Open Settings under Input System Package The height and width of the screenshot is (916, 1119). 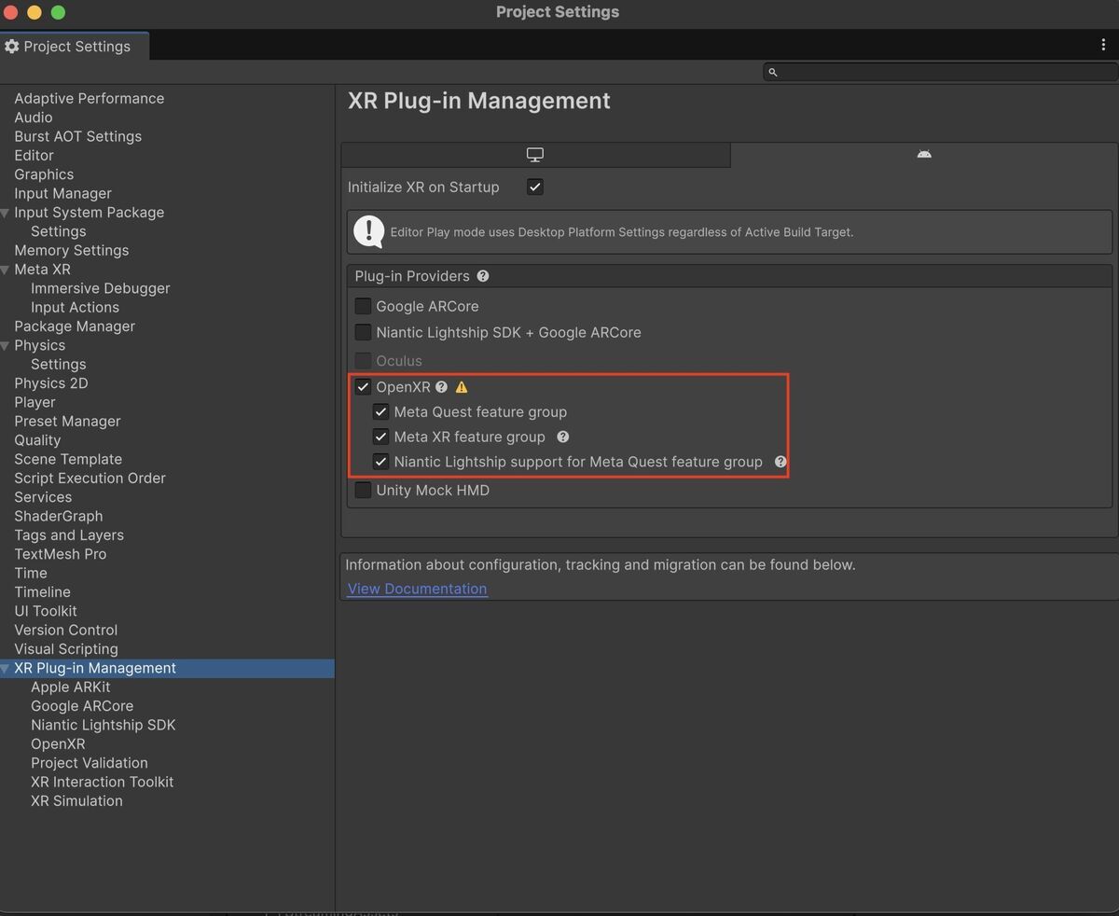[x=59, y=231]
